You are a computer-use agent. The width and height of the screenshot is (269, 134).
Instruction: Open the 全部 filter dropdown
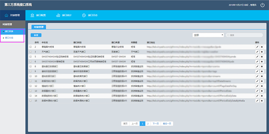(208, 35)
